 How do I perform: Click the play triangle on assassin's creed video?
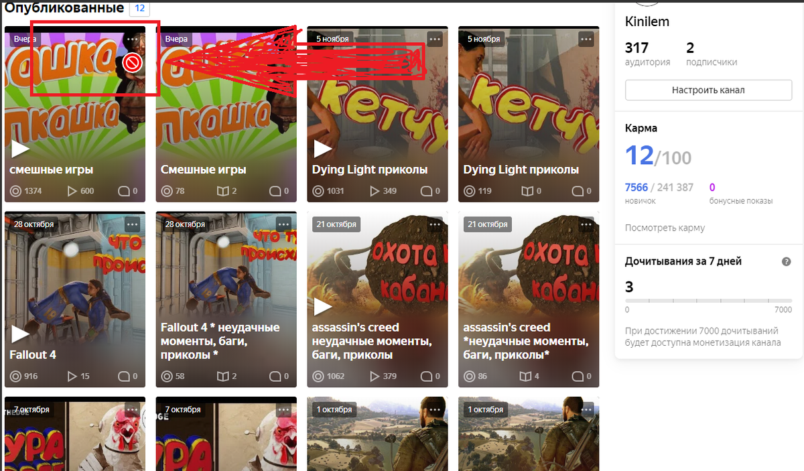coord(323,307)
